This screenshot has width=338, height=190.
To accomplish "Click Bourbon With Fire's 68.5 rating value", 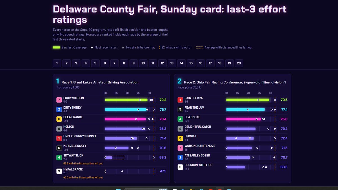I will point(284,167).
